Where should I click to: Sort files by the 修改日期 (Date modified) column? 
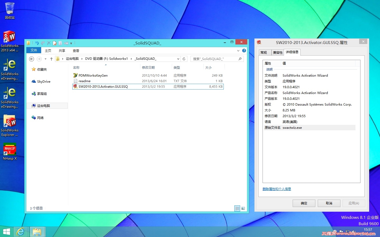click(x=156, y=67)
